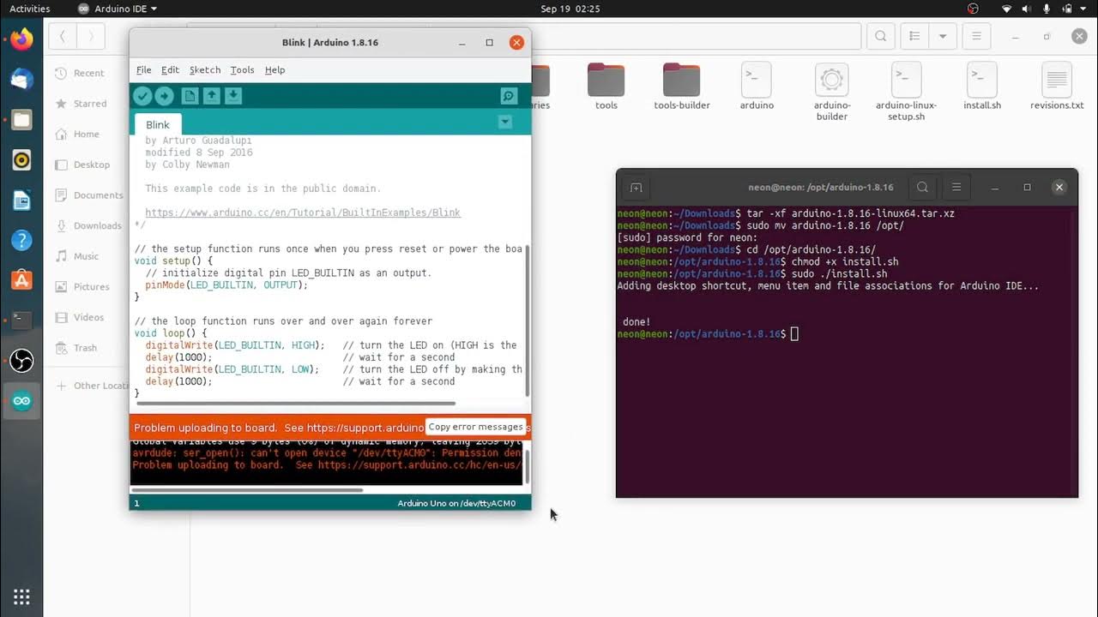Toggle the list view icon in Files window

915,37
